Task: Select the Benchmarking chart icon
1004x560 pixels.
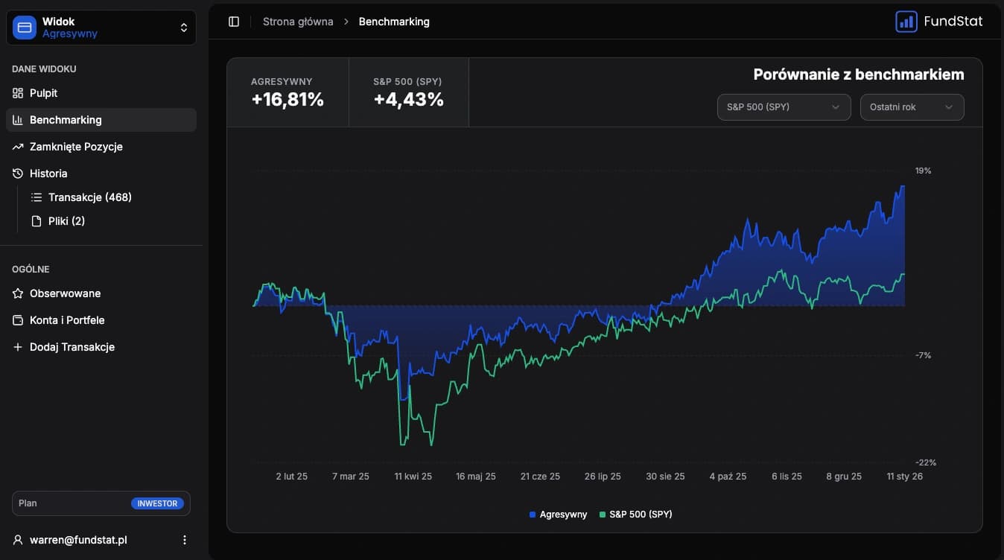Action: (16, 119)
